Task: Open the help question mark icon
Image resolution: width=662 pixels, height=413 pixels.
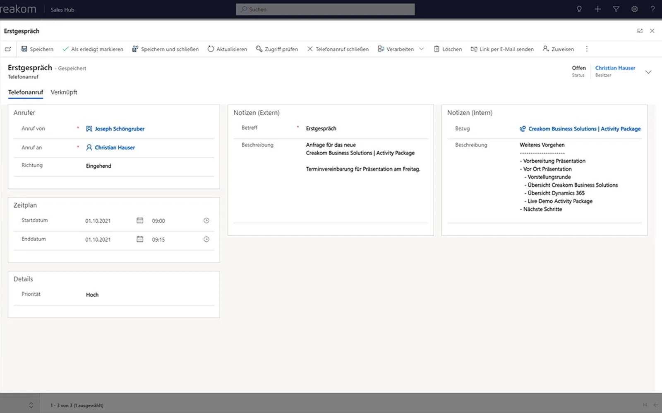Action: click(652, 9)
